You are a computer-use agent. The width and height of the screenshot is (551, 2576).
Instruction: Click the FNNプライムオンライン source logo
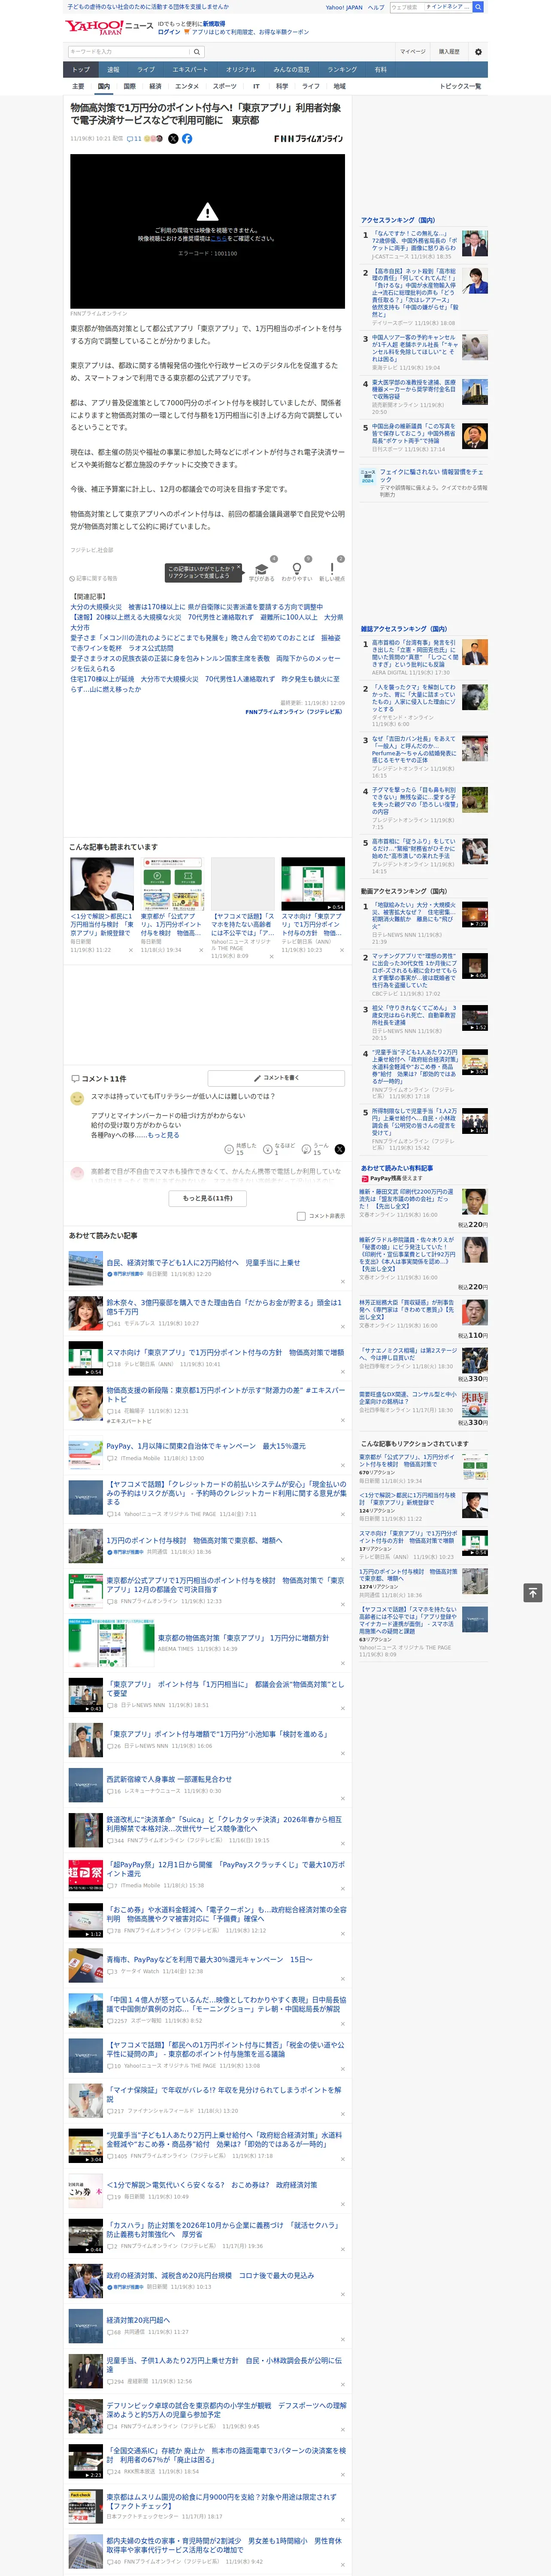pyautogui.click(x=308, y=139)
